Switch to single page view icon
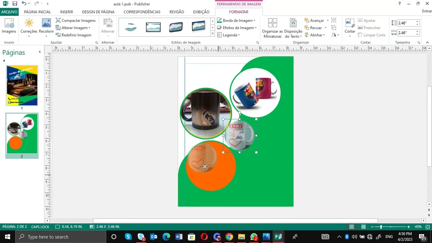The width and height of the screenshot is (432, 243). [351, 227]
